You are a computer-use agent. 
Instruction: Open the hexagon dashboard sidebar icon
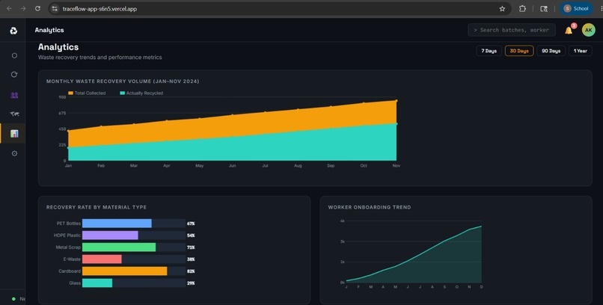point(14,55)
